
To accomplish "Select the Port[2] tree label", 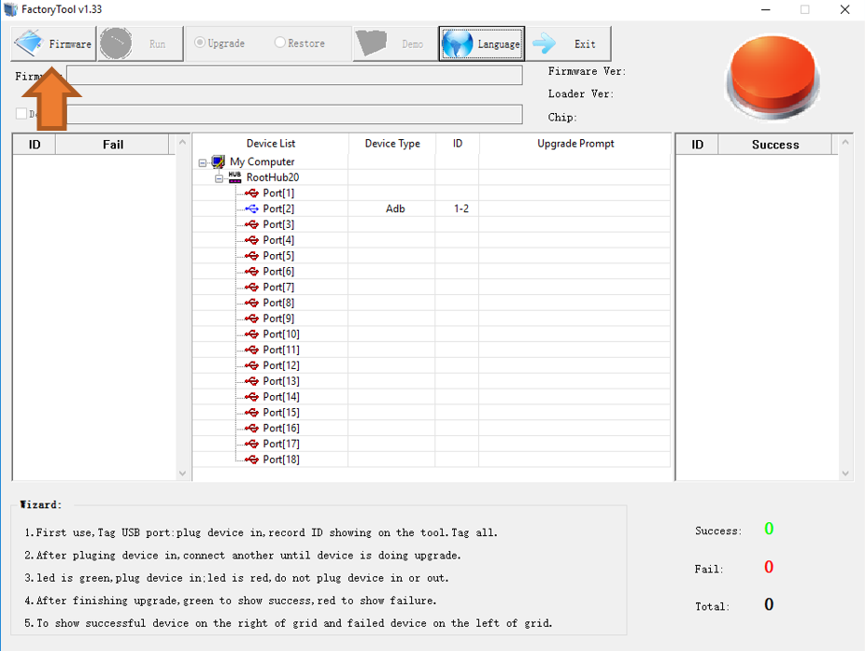I will 278,208.
